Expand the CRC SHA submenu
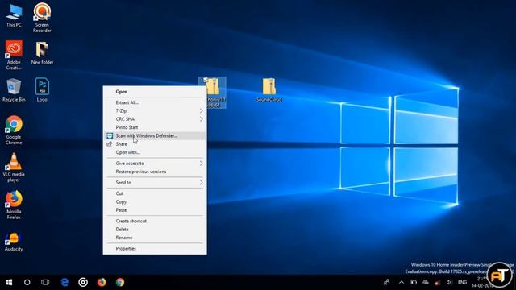The image size is (516, 290). (155, 119)
